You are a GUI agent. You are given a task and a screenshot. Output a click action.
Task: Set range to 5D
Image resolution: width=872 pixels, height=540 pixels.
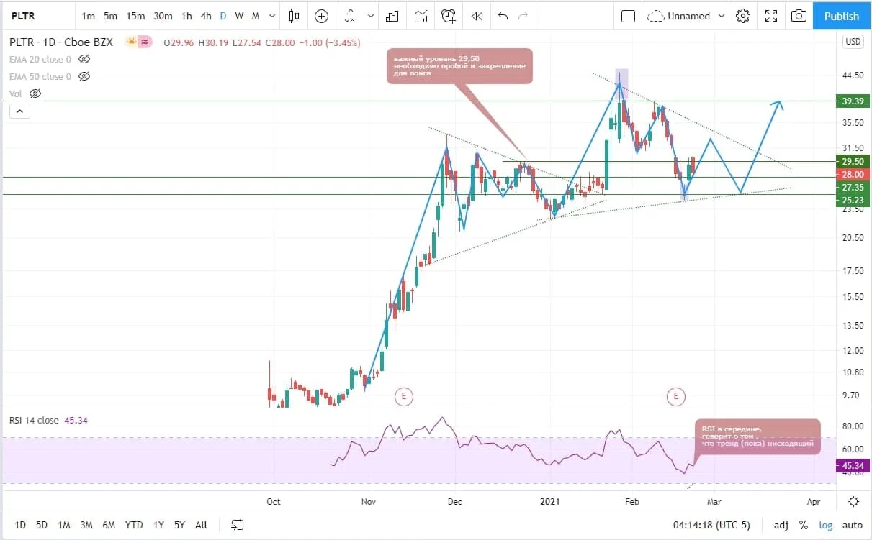42,525
